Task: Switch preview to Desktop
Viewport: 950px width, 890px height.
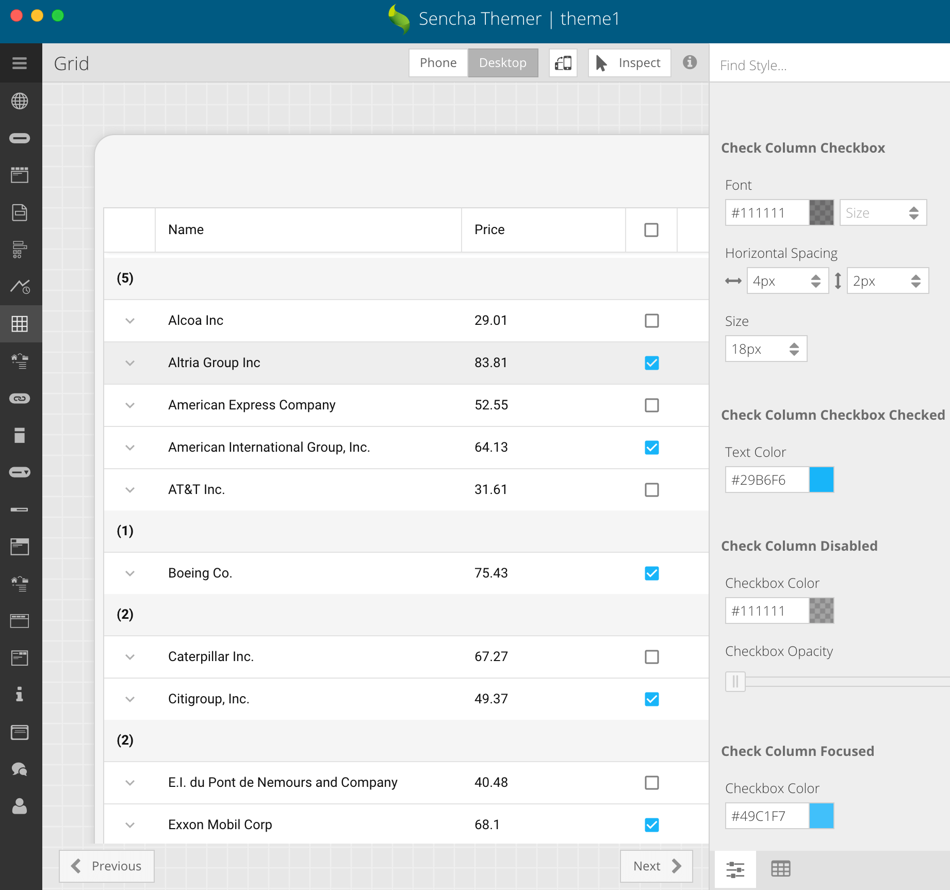Action: tap(503, 63)
